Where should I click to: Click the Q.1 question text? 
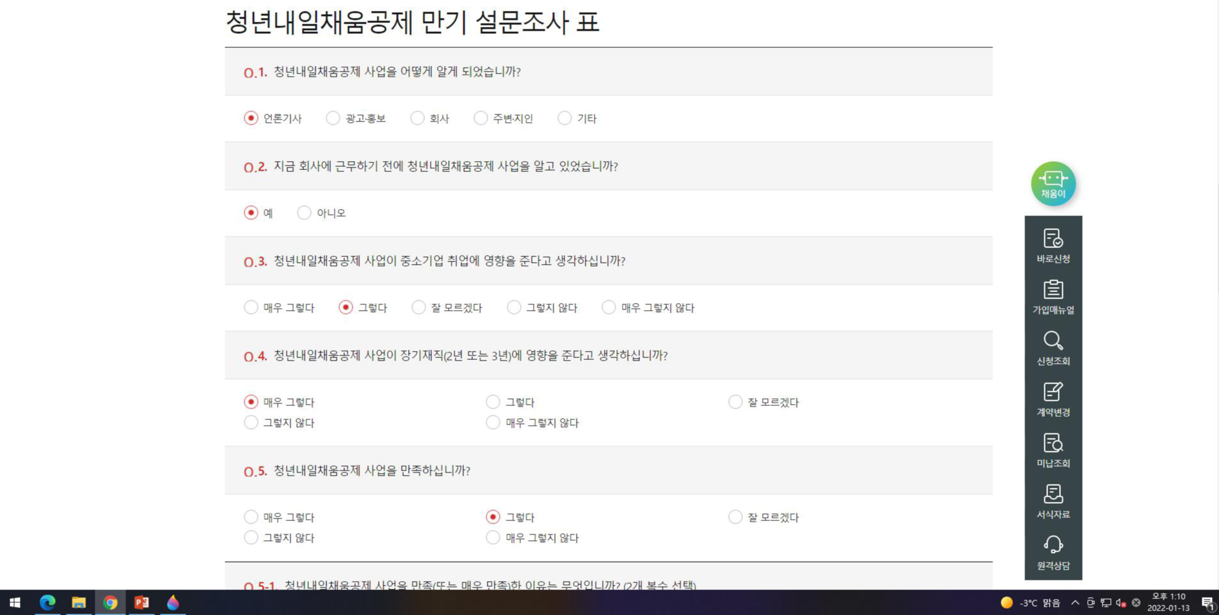click(x=397, y=72)
